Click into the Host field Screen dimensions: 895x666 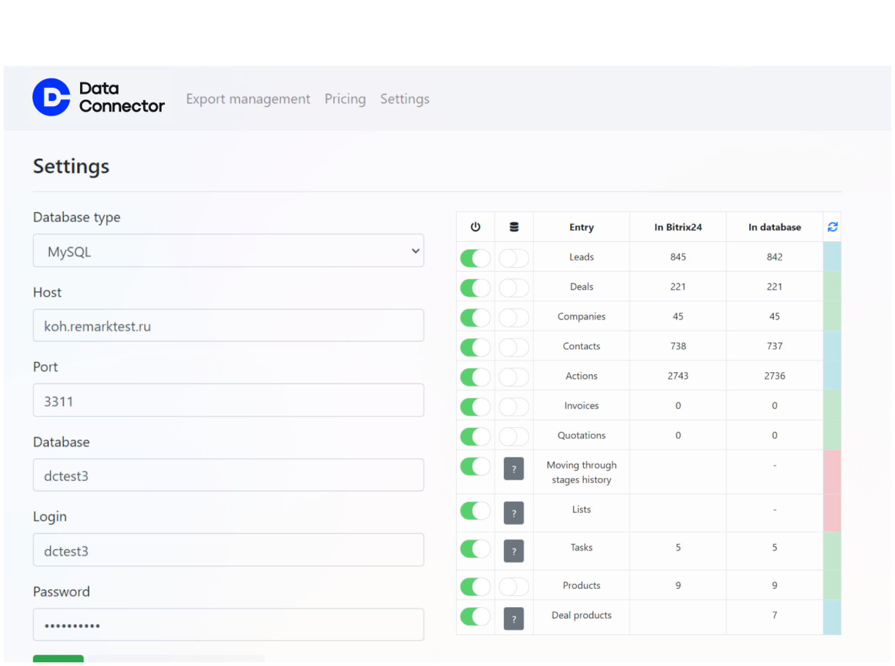click(228, 326)
